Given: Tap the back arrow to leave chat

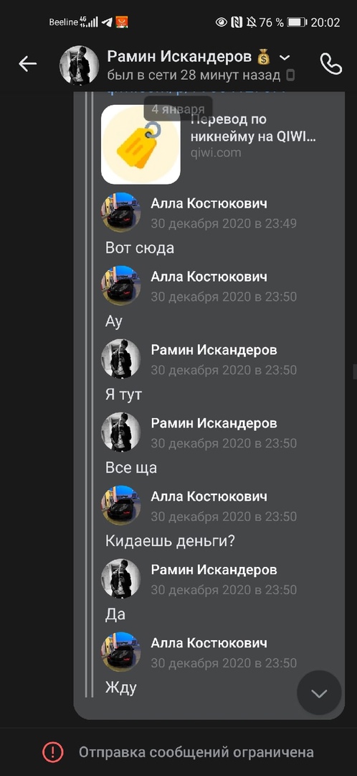Looking at the screenshot, I should click(28, 64).
